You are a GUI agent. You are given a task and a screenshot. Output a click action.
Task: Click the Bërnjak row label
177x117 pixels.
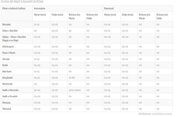tap(7, 24)
